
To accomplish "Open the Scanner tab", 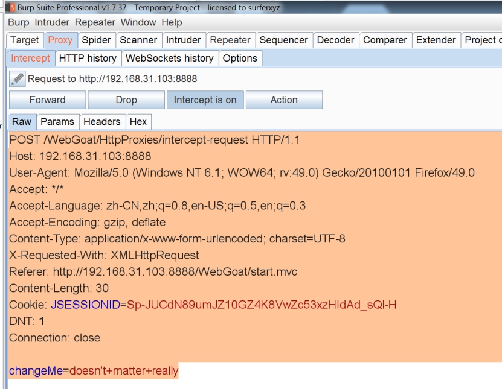I will click(138, 40).
